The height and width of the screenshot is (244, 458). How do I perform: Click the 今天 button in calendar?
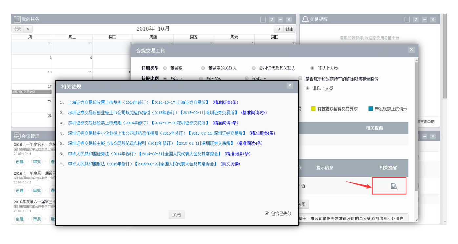(17, 29)
